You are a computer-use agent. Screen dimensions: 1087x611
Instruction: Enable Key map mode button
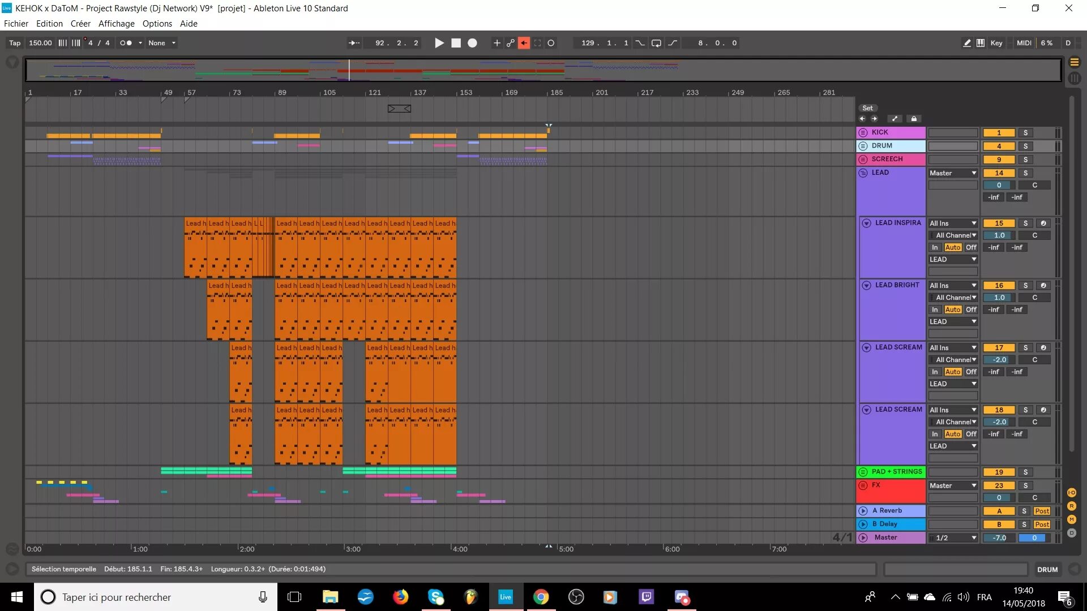[x=996, y=43]
